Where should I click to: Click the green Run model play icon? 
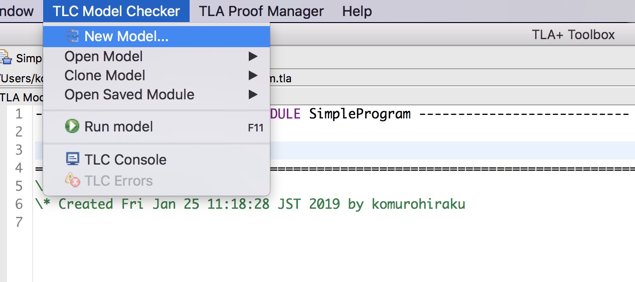(x=72, y=126)
